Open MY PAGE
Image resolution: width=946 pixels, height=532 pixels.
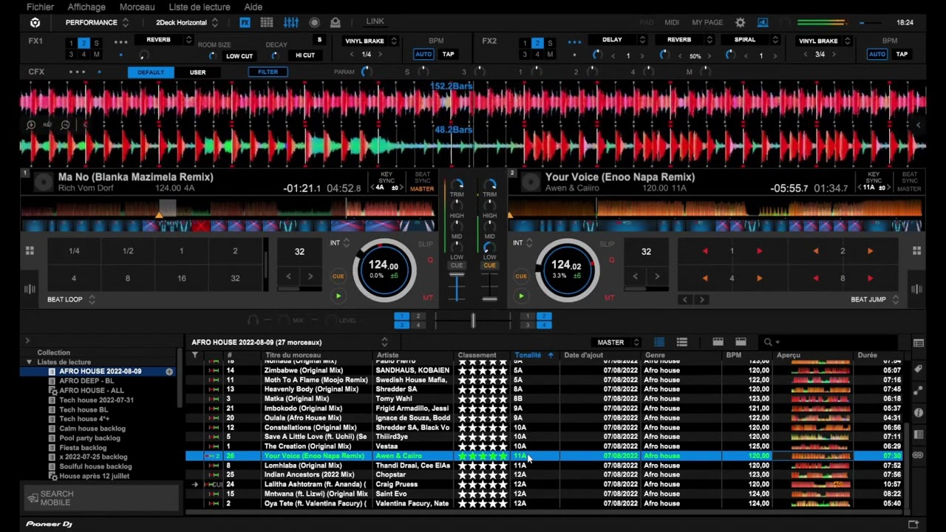tap(707, 23)
